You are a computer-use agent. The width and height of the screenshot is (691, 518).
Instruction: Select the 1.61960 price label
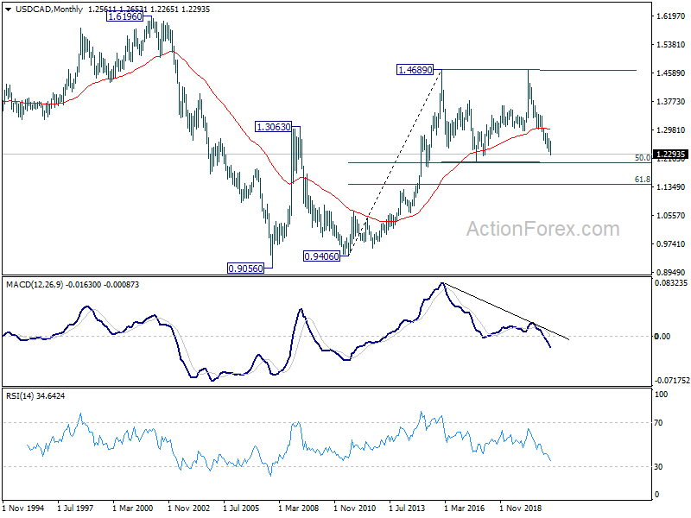pyautogui.click(x=125, y=16)
